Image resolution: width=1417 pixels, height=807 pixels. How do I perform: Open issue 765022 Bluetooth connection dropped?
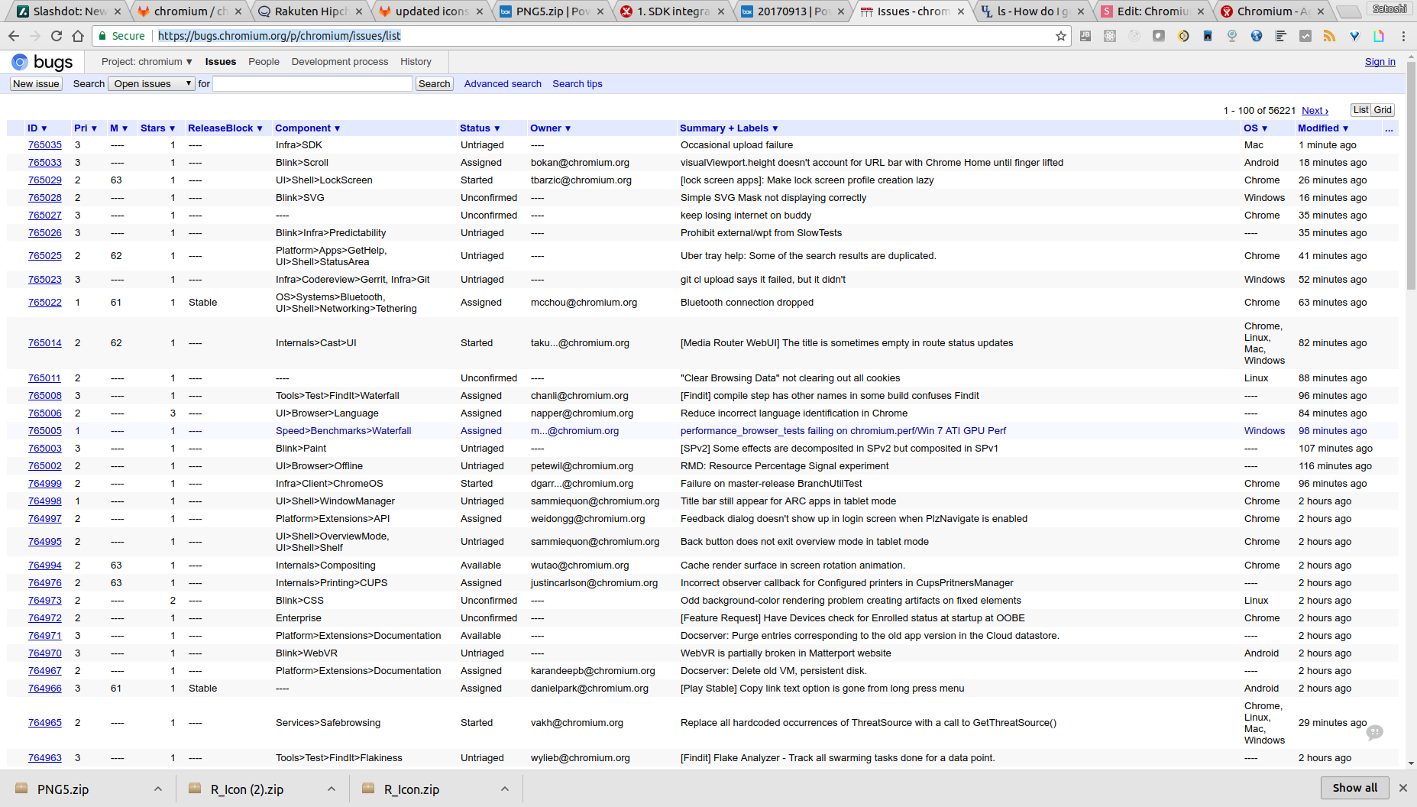(x=45, y=303)
